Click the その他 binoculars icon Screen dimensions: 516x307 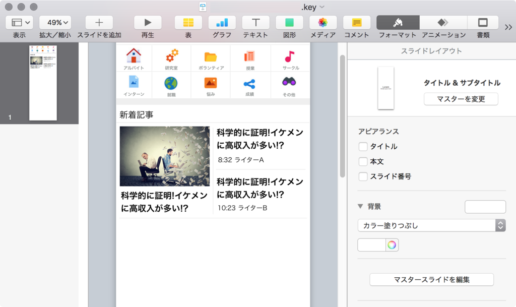pos(289,82)
